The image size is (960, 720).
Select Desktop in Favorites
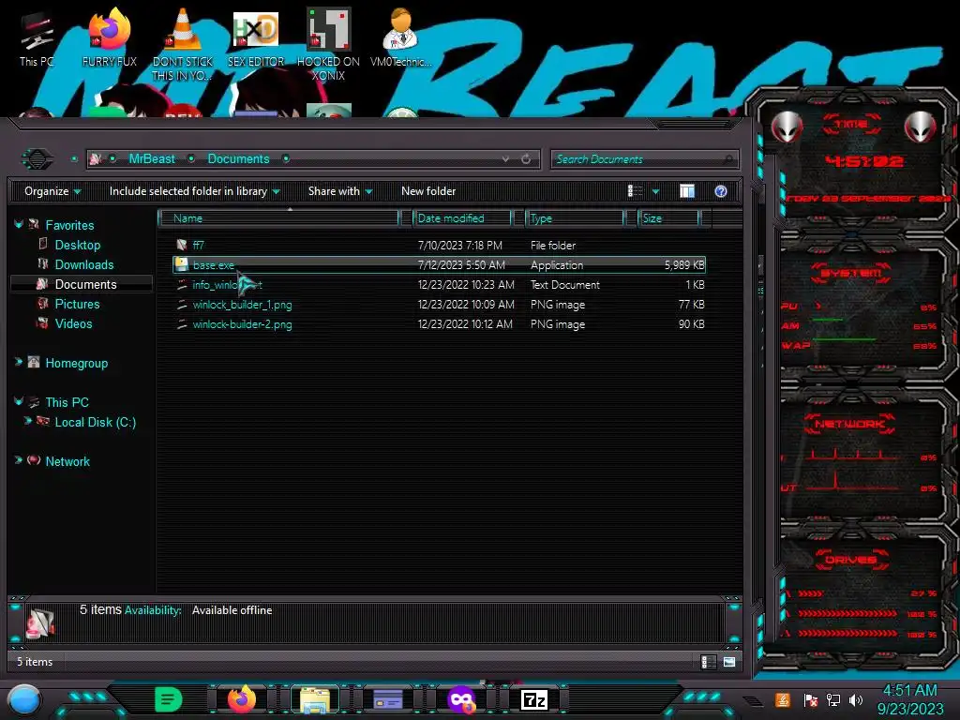[x=77, y=245]
